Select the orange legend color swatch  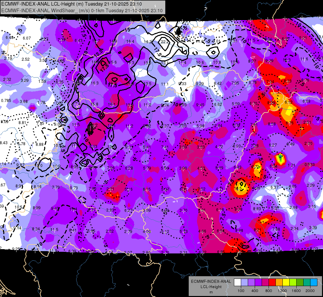[x=279, y=282]
